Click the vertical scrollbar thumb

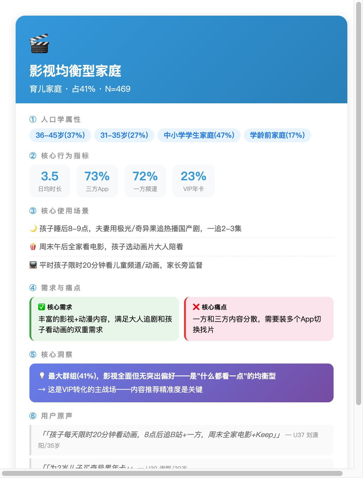click(x=359, y=204)
